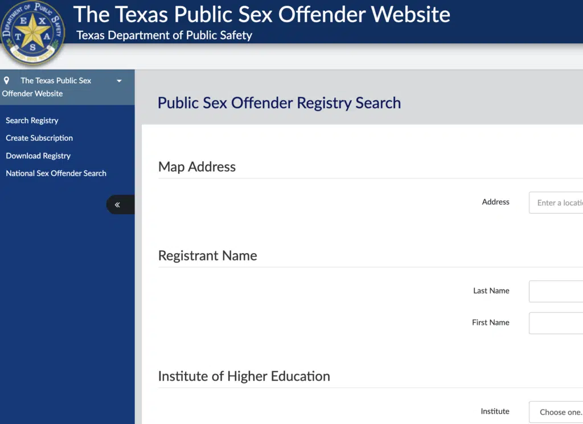Screen dimensions: 583x424
Task: Click the map pin icon in sidebar header
Action: tap(6, 80)
